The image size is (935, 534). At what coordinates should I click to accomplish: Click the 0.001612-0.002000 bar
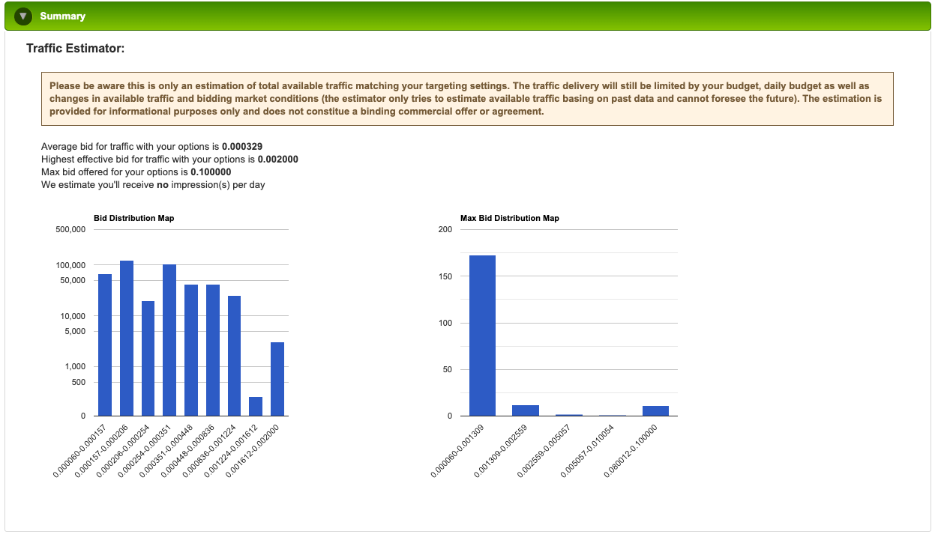point(278,378)
